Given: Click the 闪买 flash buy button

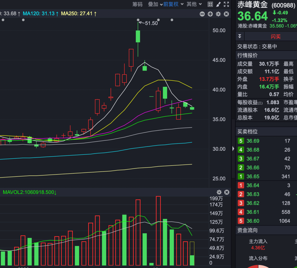Looking at the screenshot, I should [x=276, y=37].
